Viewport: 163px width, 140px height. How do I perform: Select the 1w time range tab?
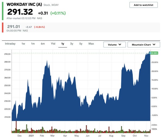(x=23, y=44)
